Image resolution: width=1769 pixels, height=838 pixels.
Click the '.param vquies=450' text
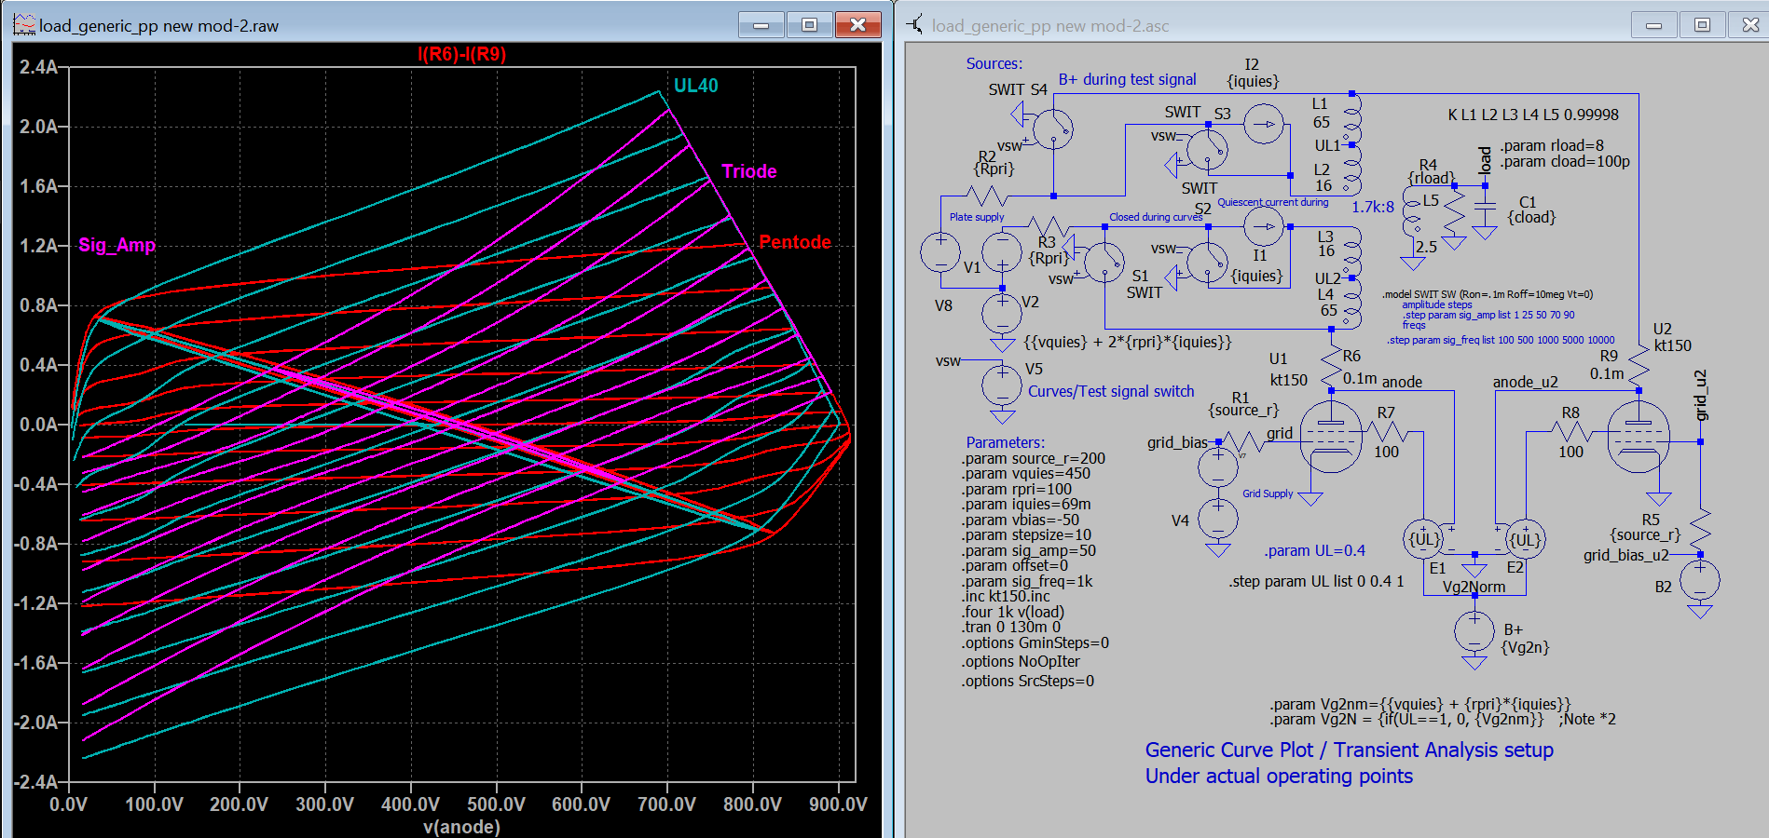pos(1026,474)
